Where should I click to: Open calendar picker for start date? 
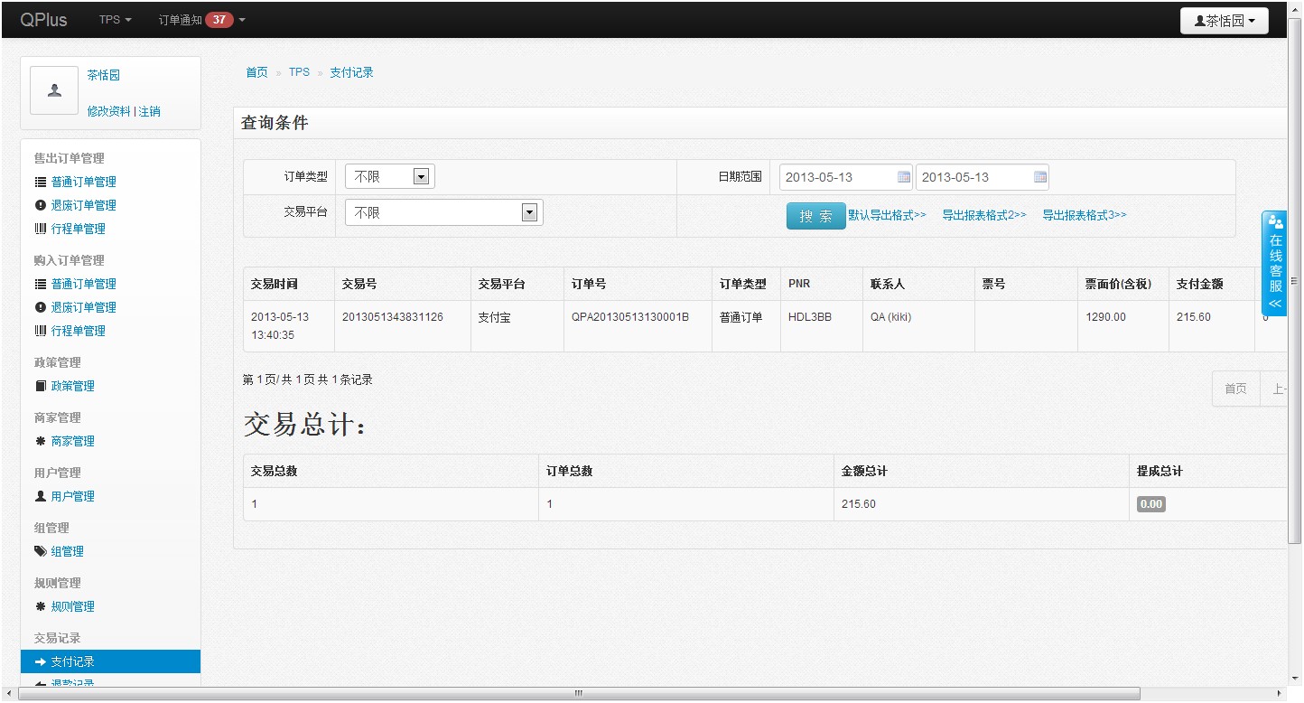click(x=903, y=177)
